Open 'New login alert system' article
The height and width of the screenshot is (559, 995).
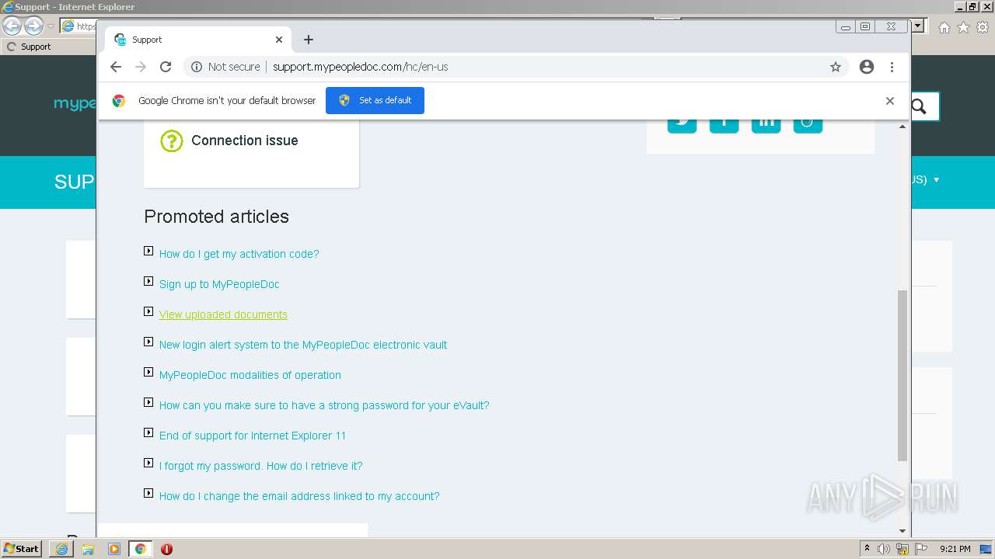pyautogui.click(x=303, y=345)
